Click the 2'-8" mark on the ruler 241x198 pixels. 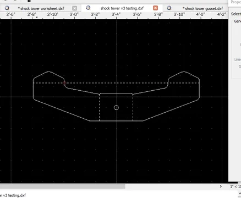(x=32, y=14)
